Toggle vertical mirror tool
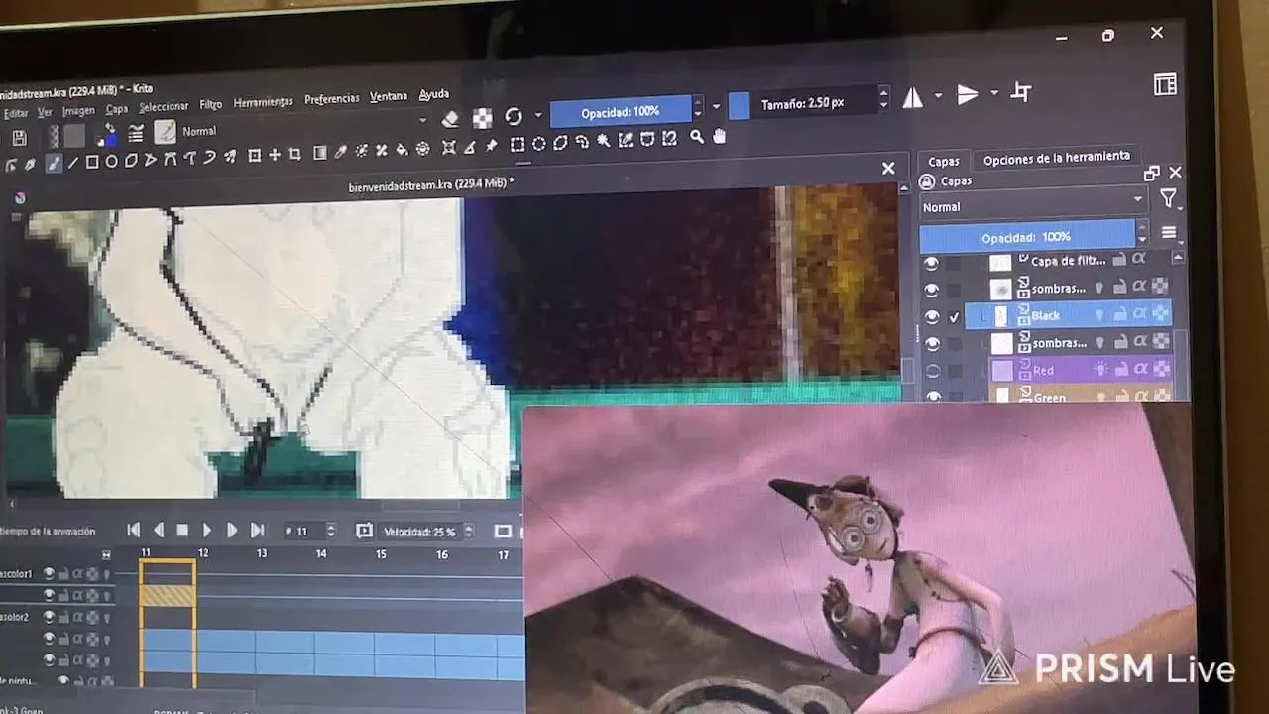1269x714 pixels. tap(968, 94)
